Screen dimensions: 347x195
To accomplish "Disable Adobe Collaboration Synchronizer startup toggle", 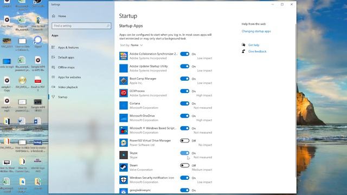I will coord(184,54).
